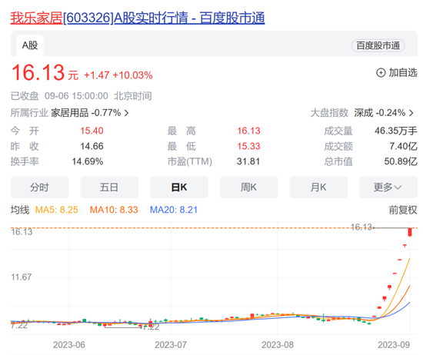Click the 昨收 value 14.66
This screenshot has height=355, width=423.
coord(92,146)
